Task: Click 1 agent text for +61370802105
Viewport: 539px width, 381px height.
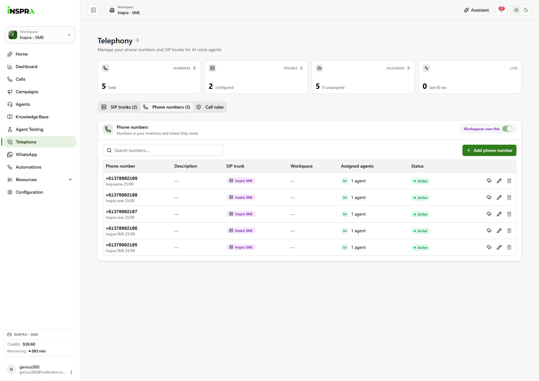Action: [x=358, y=247]
